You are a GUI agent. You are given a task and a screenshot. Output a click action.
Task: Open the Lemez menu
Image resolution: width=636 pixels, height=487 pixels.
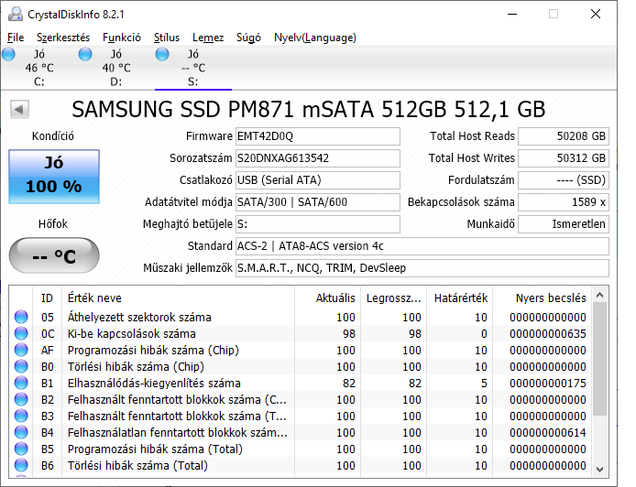pyautogui.click(x=208, y=38)
